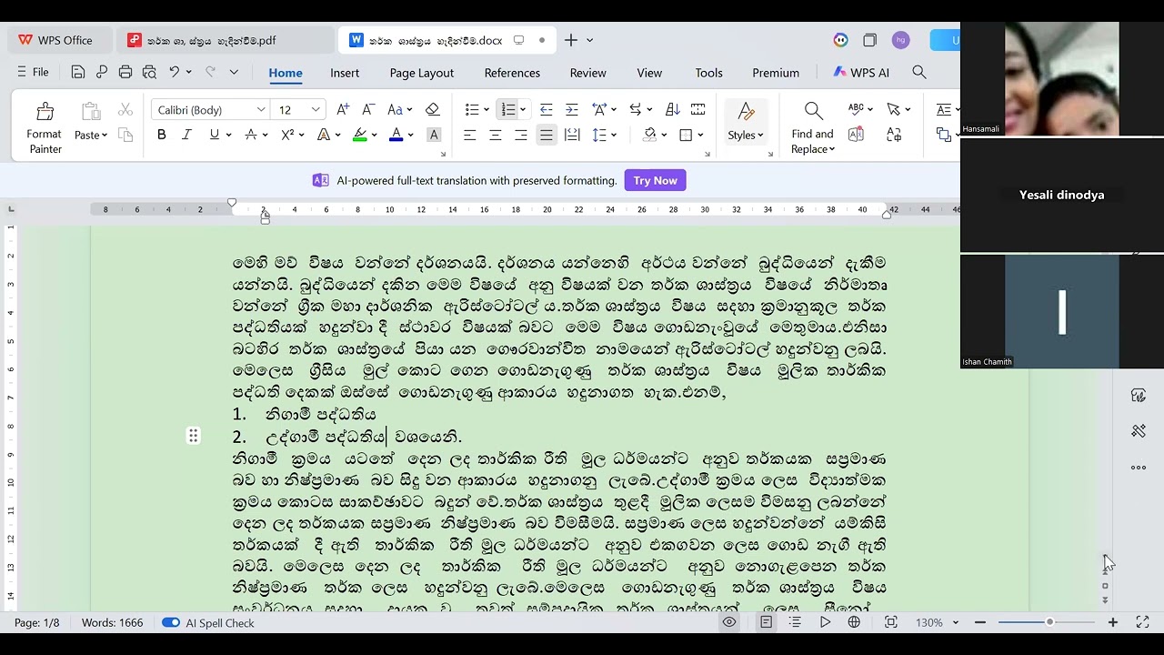This screenshot has width=1164, height=655.
Task: Toggle numbered list formatting
Action: click(507, 109)
